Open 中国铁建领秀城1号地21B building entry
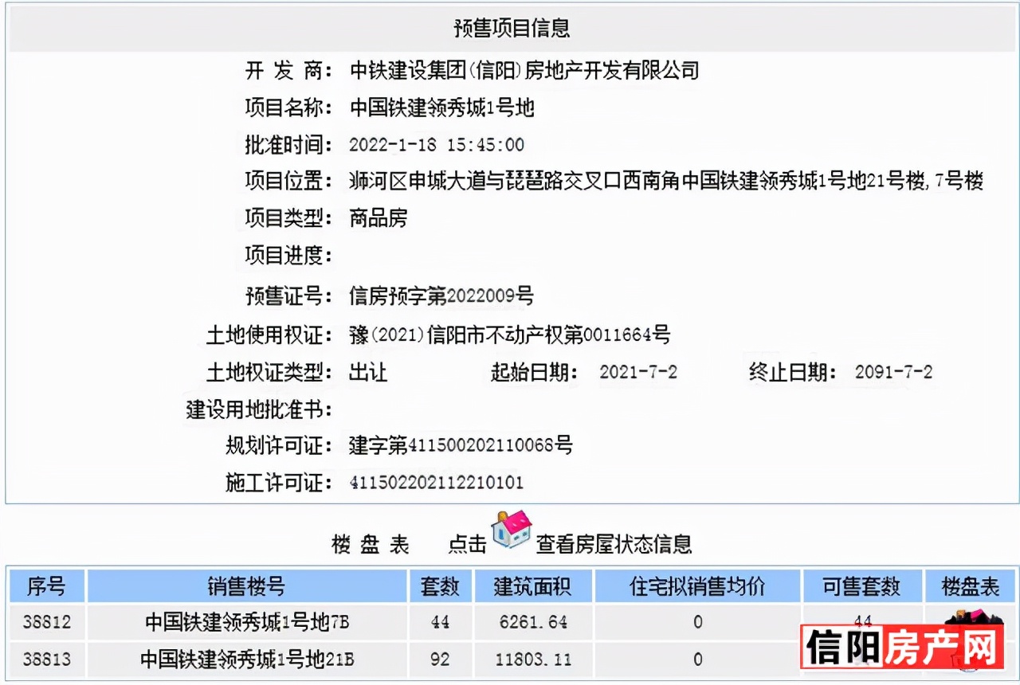This screenshot has height=685, width=1020. [x=247, y=660]
